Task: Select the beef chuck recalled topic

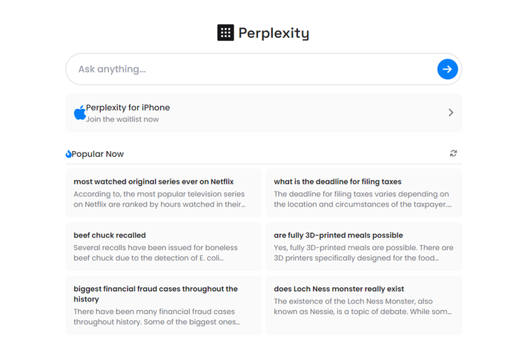Action: (110, 235)
